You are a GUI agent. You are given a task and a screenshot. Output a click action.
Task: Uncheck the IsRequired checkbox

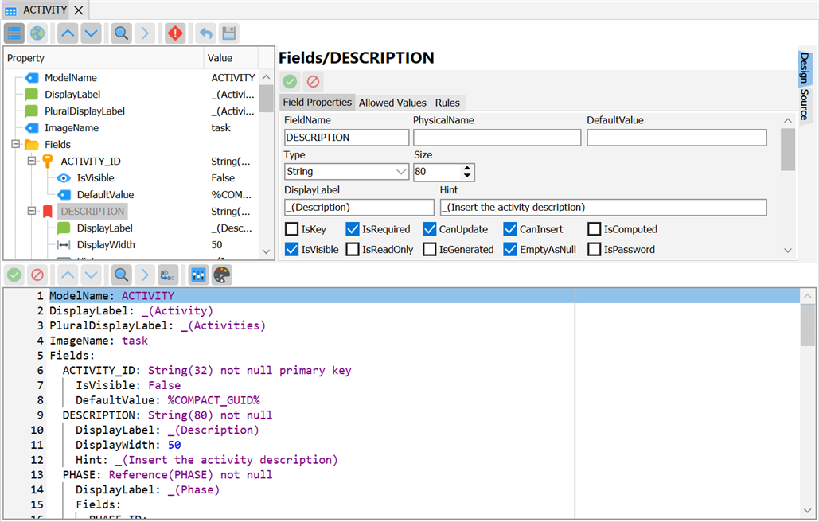coord(353,229)
